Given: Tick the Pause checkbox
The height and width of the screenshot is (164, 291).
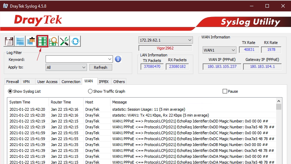Looking at the screenshot, I should click(x=225, y=91).
